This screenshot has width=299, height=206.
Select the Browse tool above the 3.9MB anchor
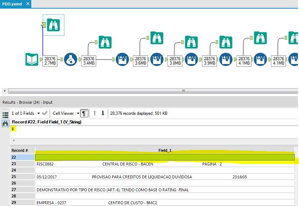pos(226,42)
